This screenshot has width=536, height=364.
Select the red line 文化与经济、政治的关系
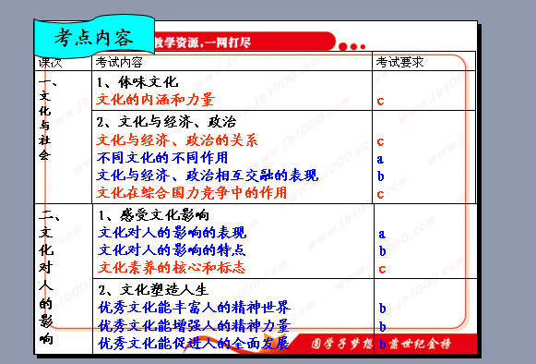click(x=177, y=140)
